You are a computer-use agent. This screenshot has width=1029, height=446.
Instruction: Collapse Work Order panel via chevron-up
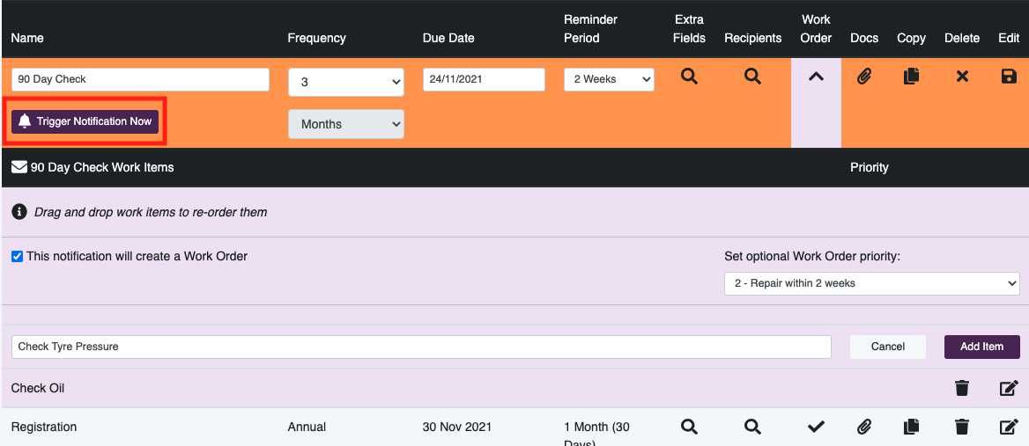click(816, 77)
